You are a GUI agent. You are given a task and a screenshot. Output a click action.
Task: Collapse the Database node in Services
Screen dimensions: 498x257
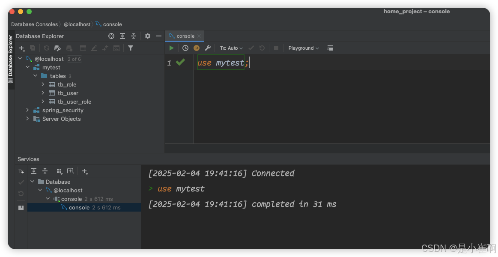33,181
